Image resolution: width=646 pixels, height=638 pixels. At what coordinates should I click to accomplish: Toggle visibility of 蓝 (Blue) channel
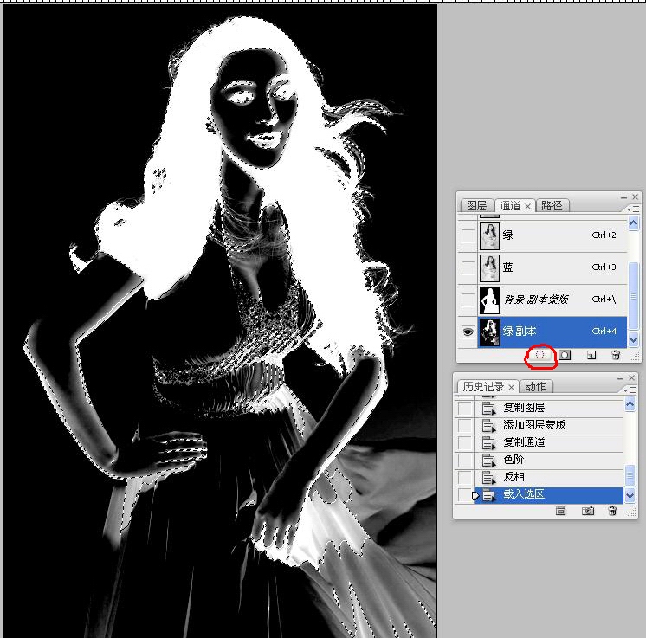tap(468, 267)
